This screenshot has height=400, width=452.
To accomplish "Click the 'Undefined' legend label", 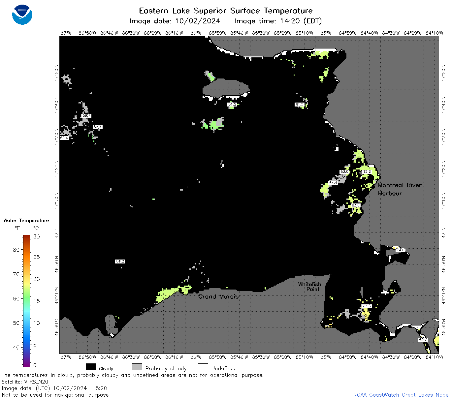I will click(x=224, y=368).
